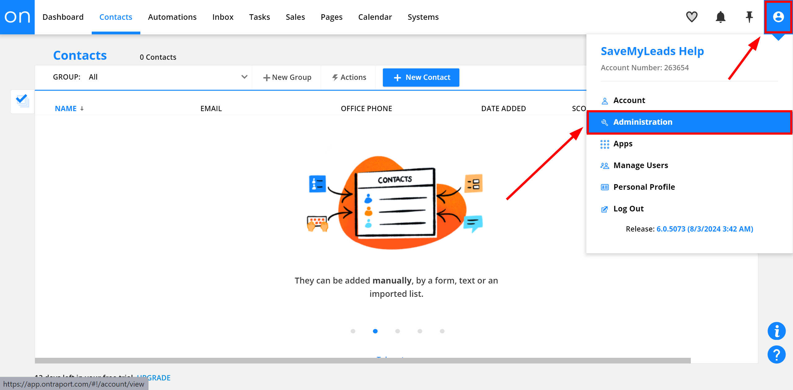Go to fourth carousel dot

tap(420, 331)
